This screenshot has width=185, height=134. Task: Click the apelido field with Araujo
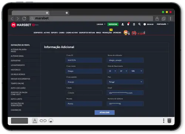point(84,82)
